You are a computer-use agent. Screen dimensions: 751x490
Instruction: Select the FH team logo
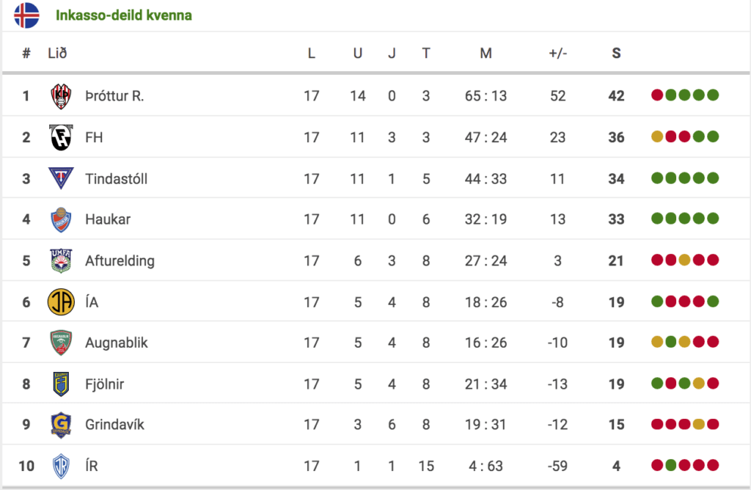(x=61, y=137)
